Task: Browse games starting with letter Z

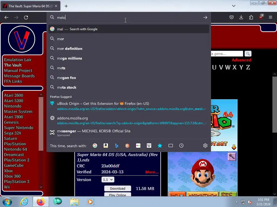Action: pyautogui.click(x=248, y=67)
